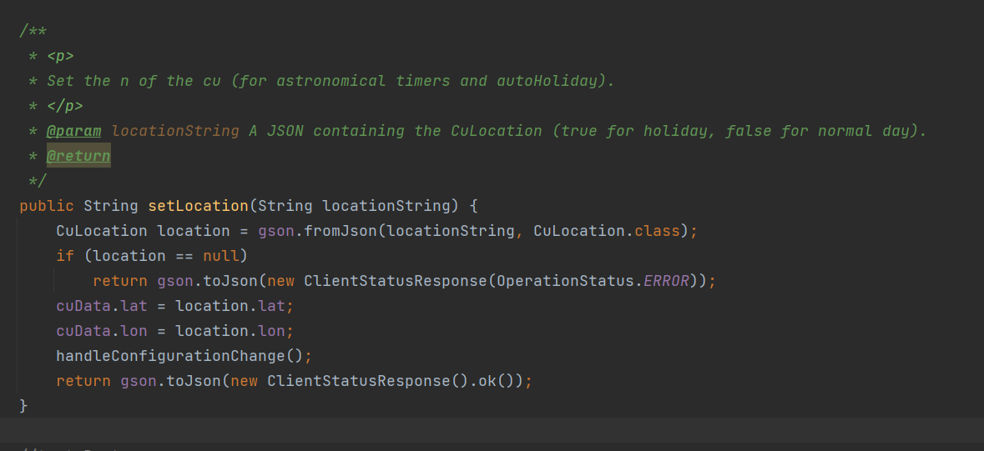
Task: Click the @param Javadoc tag
Action: click(x=73, y=131)
